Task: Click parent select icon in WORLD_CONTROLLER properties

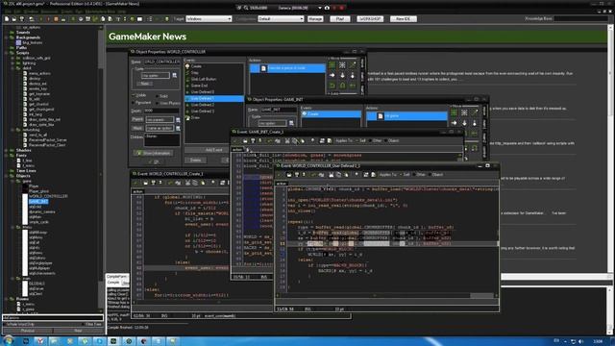Action: point(178,119)
